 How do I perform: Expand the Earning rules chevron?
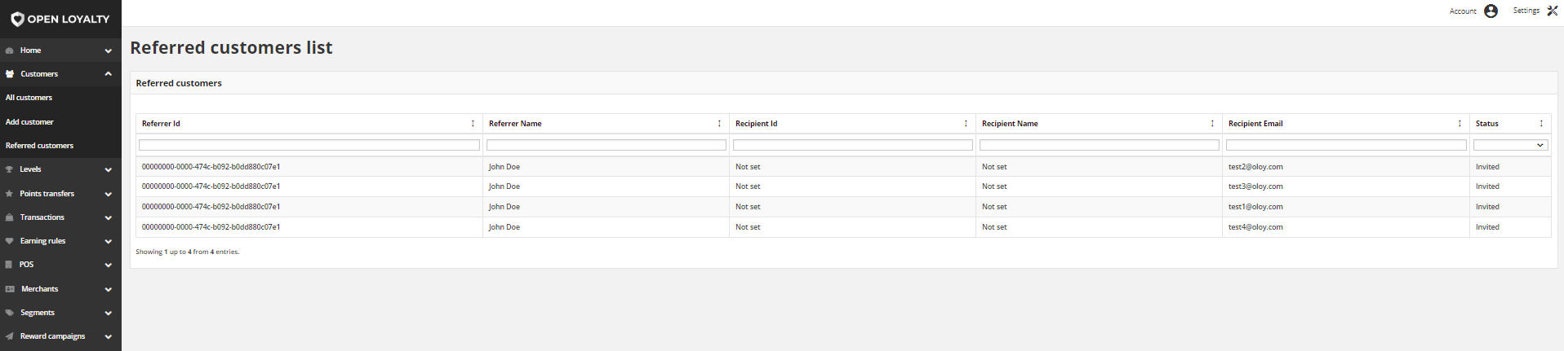108,242
